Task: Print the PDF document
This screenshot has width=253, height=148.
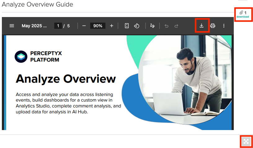Action: tap(213, 26)
